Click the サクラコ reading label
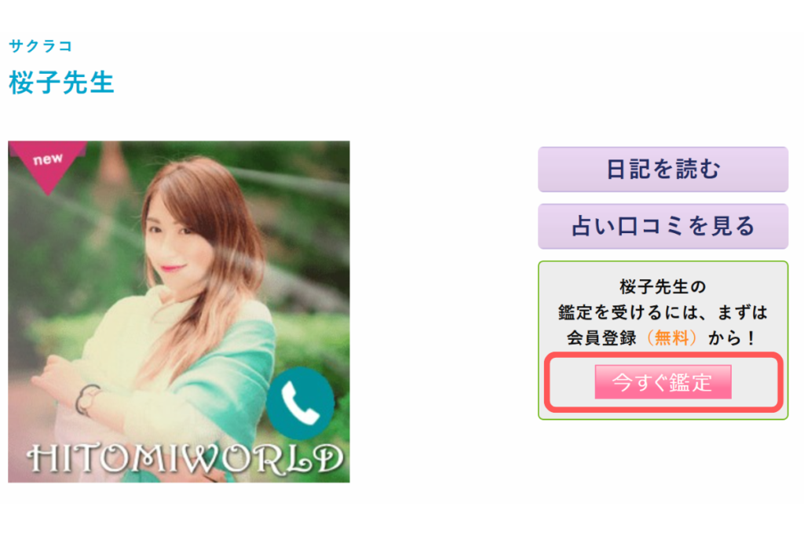Screen dimensions: 804x536 [x=41, y=46]
